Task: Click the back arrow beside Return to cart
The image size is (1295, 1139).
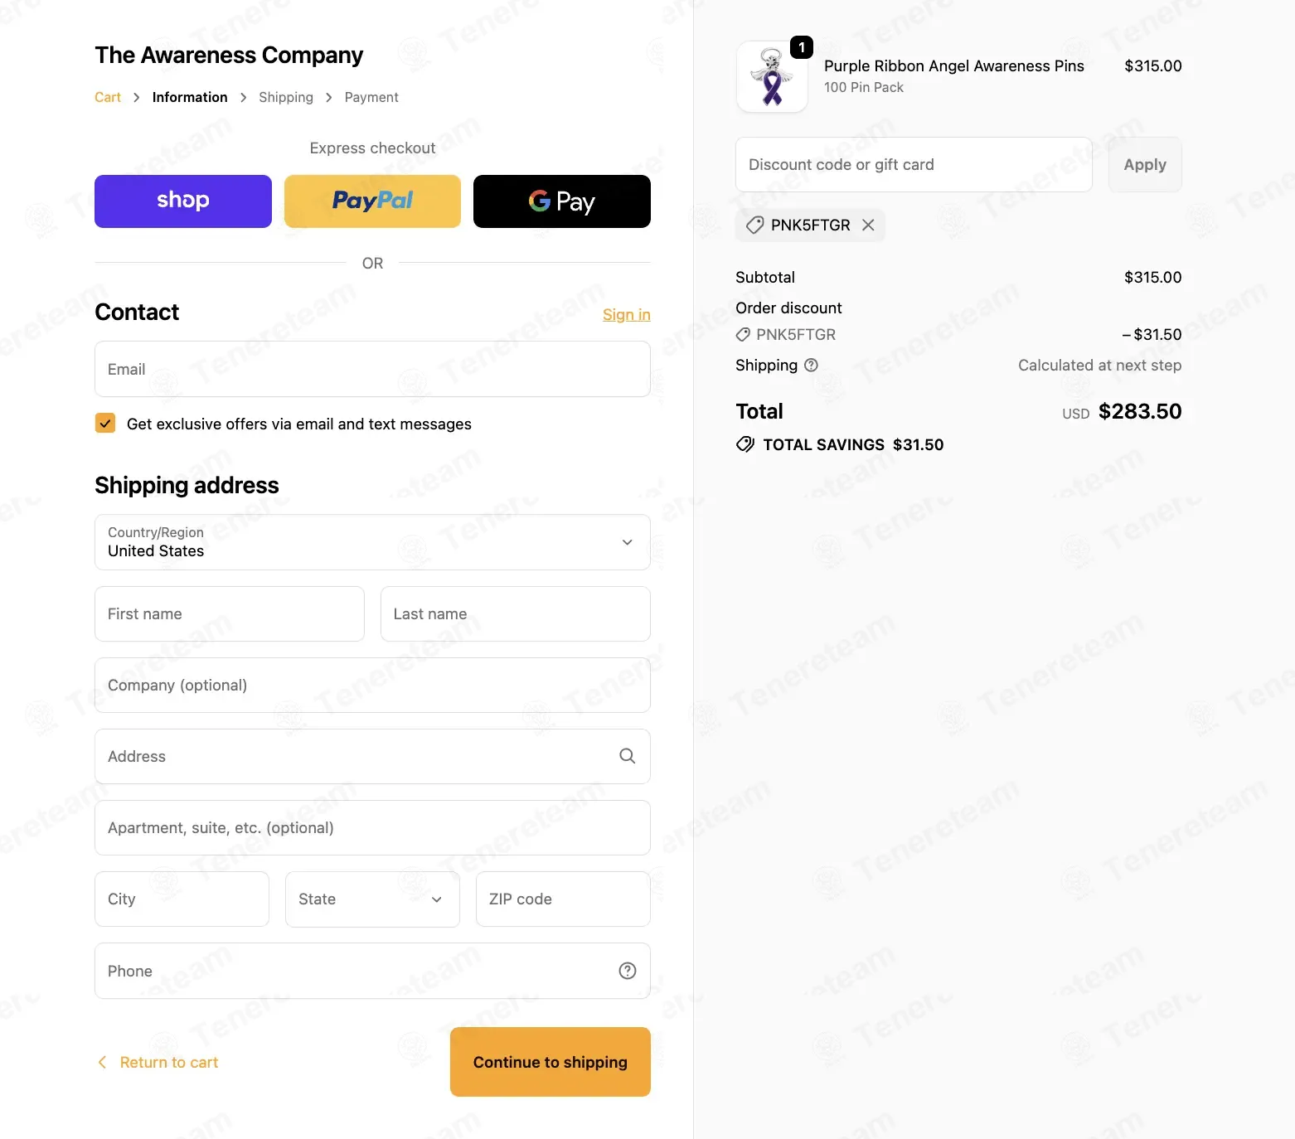Action: [102, 1062]
